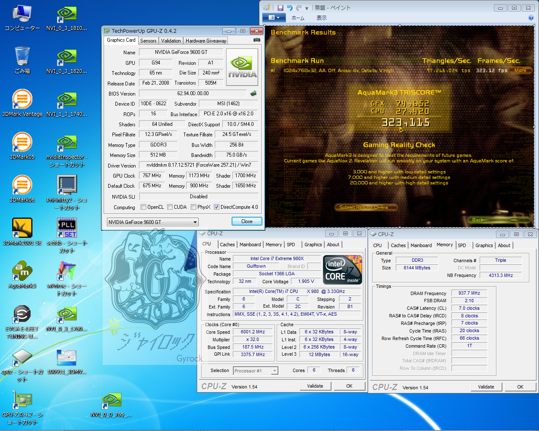
Task: Select Caches tab in left CPU-Z window
Action: [x=227, y=245]
